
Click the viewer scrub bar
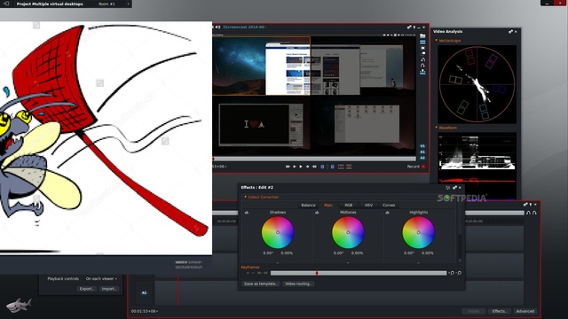(x=314, y=159)
